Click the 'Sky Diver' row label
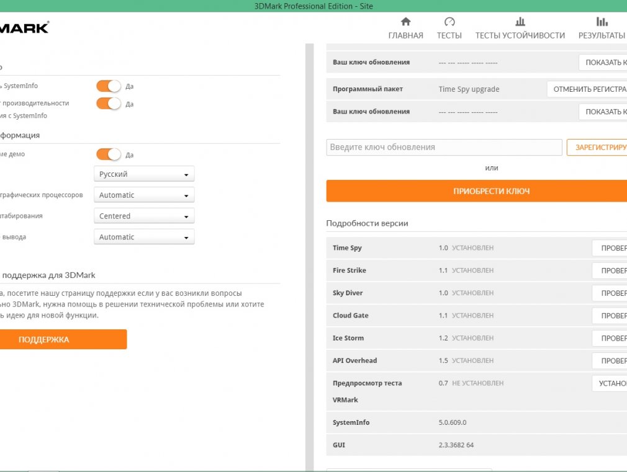The image size is (627, 472). tap(348, 293)
